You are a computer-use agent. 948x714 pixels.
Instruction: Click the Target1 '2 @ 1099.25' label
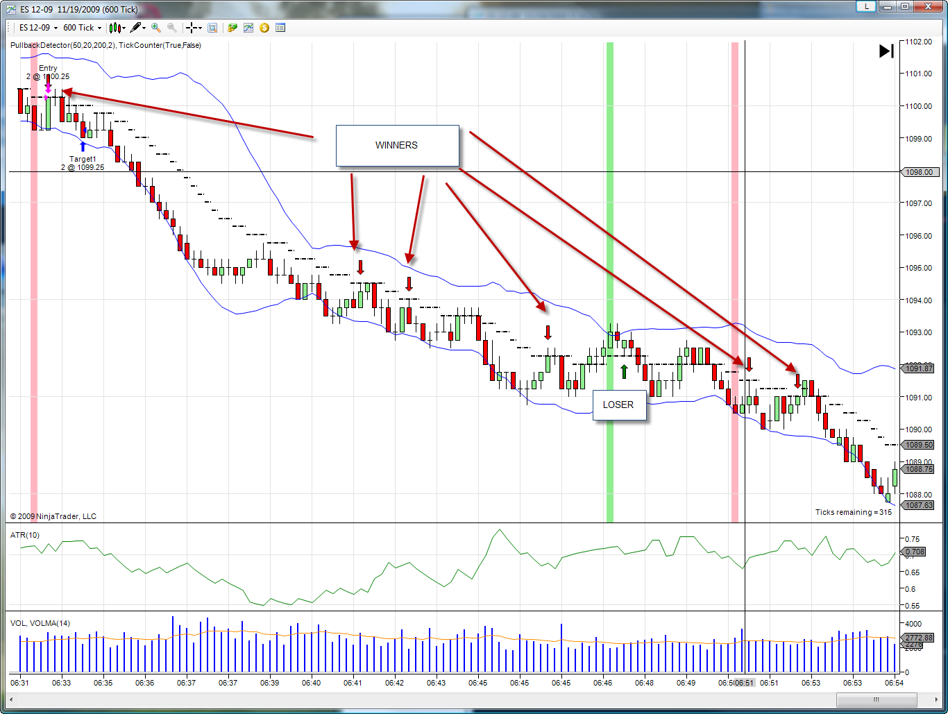[83, 167]
